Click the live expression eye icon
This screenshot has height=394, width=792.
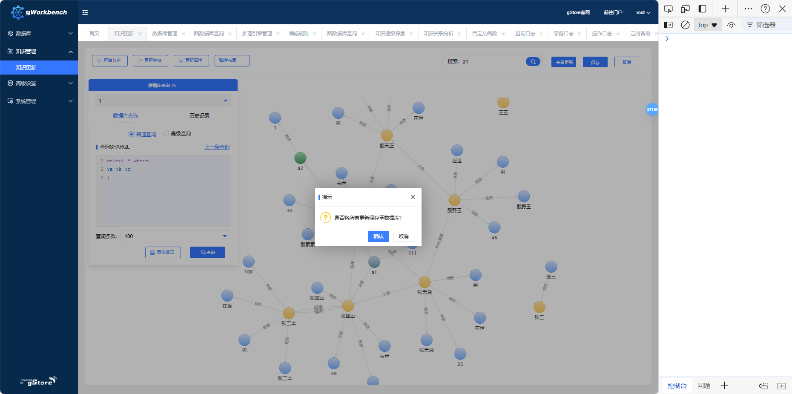click(731, 25)
